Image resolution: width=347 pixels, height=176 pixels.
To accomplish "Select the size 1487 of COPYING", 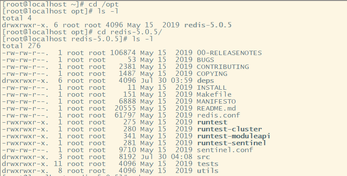I will coord(127,74).
